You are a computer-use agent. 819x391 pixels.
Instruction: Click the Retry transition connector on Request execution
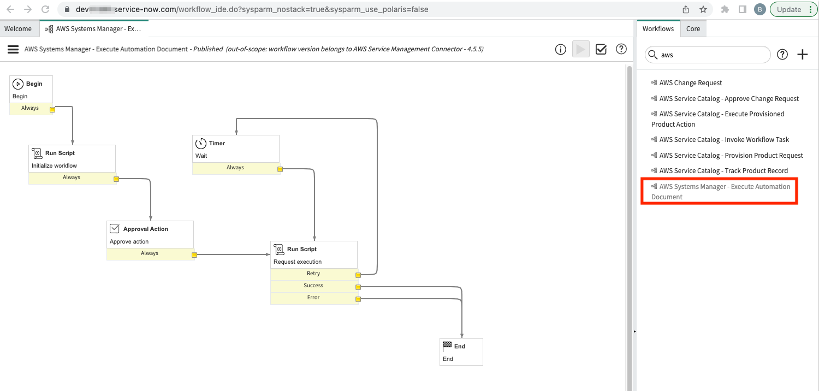358,275
